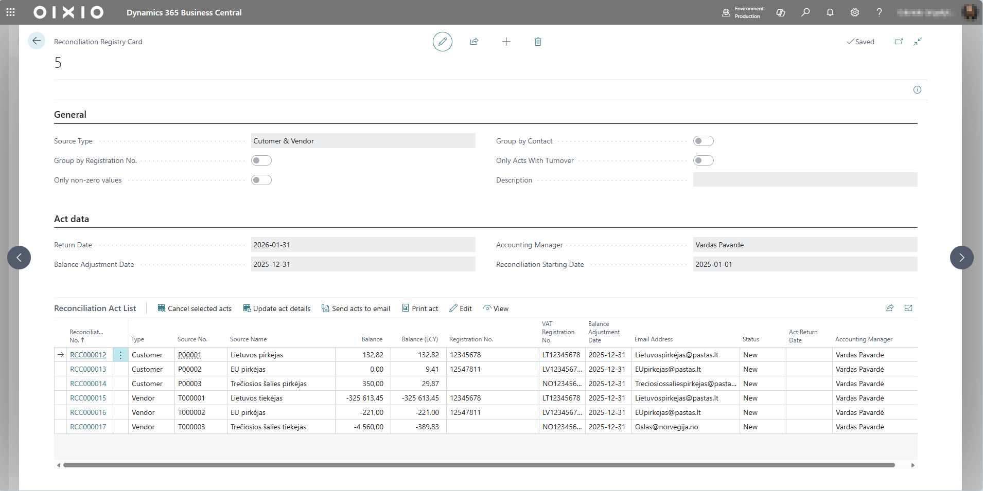
Task: Click the pencil edit icon at top
Action: click(442, 42)
